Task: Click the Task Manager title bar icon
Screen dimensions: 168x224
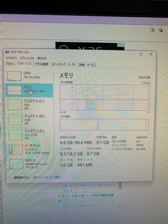Action: (x=7, y=52)
